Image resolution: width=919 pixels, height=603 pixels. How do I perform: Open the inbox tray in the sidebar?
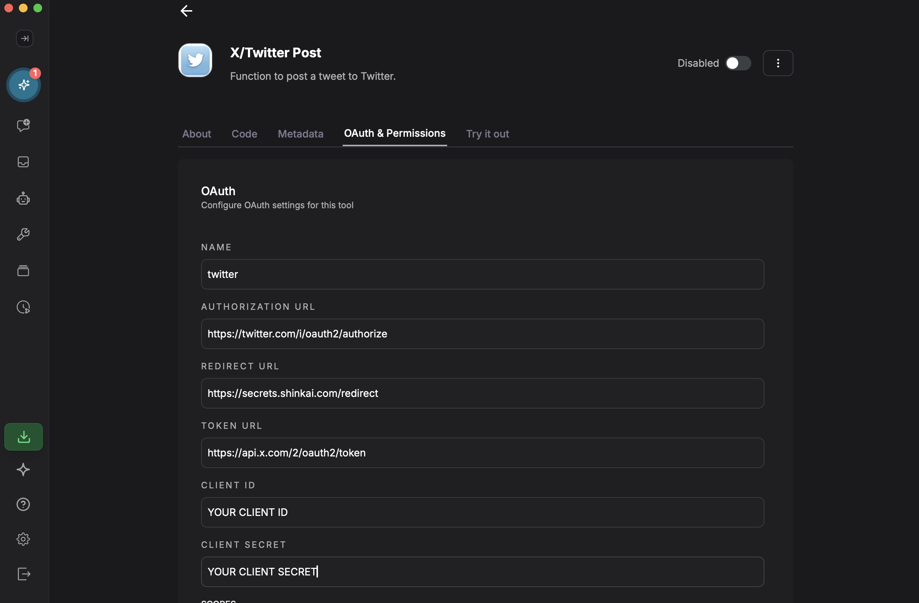pyautogui.click(x=23, y=162)
